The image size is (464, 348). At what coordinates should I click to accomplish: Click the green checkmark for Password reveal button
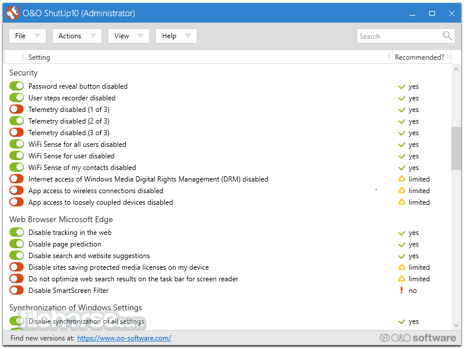401,86
